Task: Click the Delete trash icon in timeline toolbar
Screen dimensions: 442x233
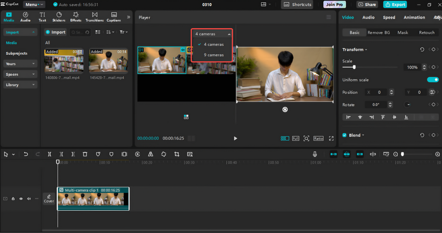Action: 85,154
